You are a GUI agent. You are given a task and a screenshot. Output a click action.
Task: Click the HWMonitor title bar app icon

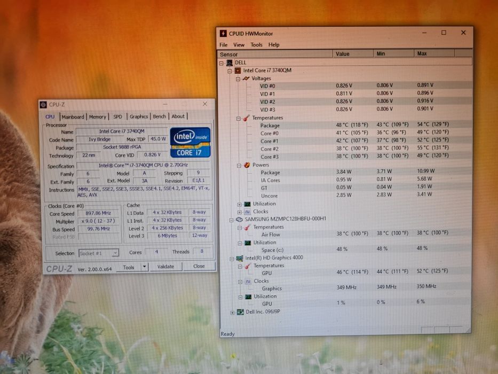(223, 33)
